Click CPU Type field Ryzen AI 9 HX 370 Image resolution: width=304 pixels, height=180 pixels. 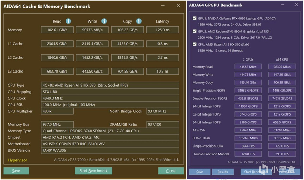[110, 85]
